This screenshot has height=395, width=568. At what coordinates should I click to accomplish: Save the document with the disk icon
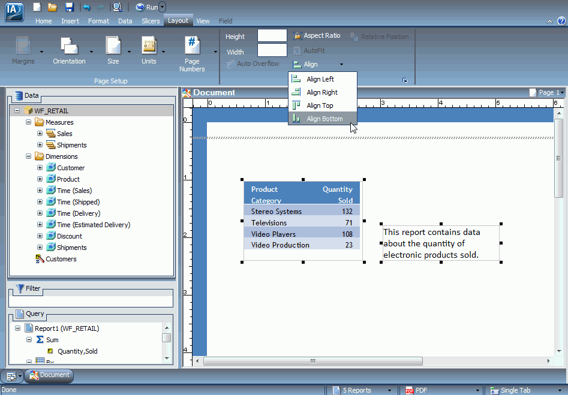click(69, 7)
